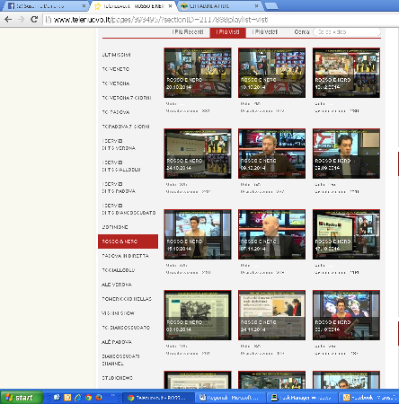This screenshot has height=404, width=399.
Task: Click the browser forward arrow
Action: click(x=21, y=20)
